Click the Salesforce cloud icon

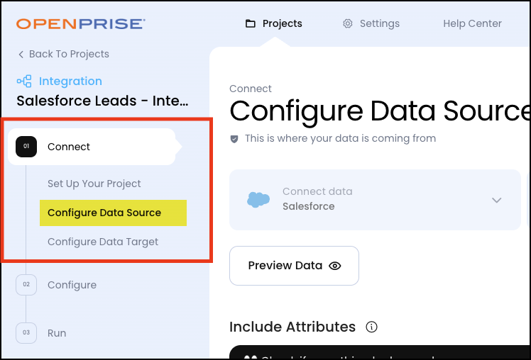(258, 200)
